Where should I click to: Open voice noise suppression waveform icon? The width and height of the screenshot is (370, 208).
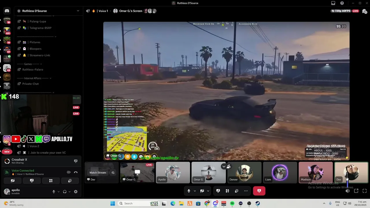[x=69, y=172]
